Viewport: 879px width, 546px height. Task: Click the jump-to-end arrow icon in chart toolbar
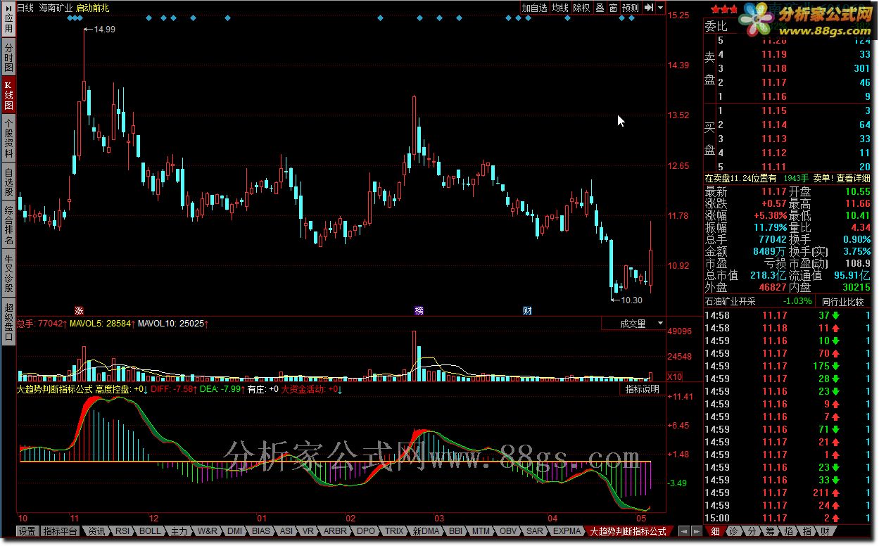point(649,8)
